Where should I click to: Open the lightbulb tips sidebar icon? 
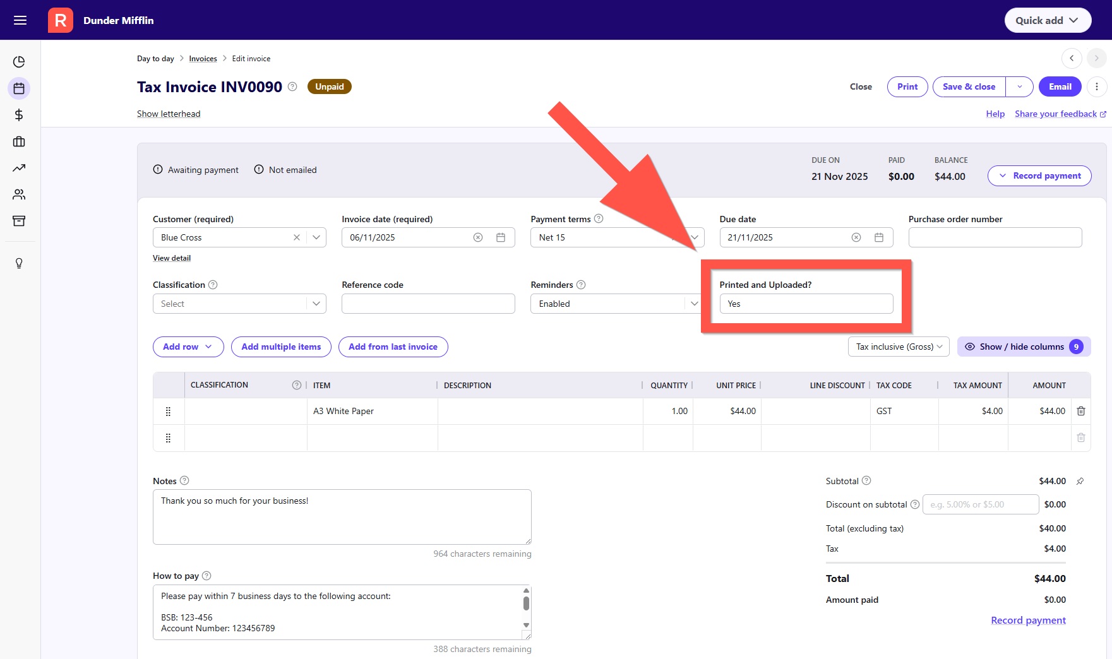click(x=19, y=263)
